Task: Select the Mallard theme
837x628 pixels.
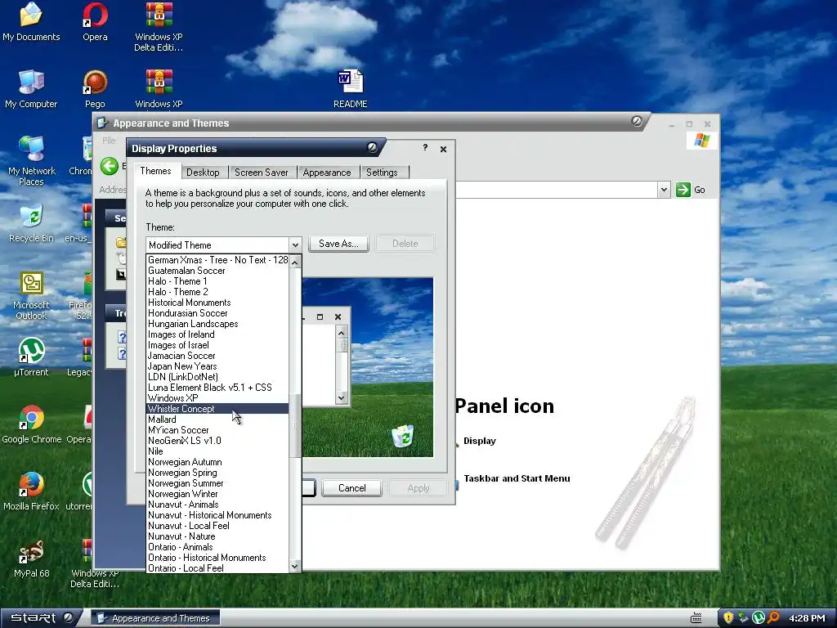Action: (x=217, y=419)
